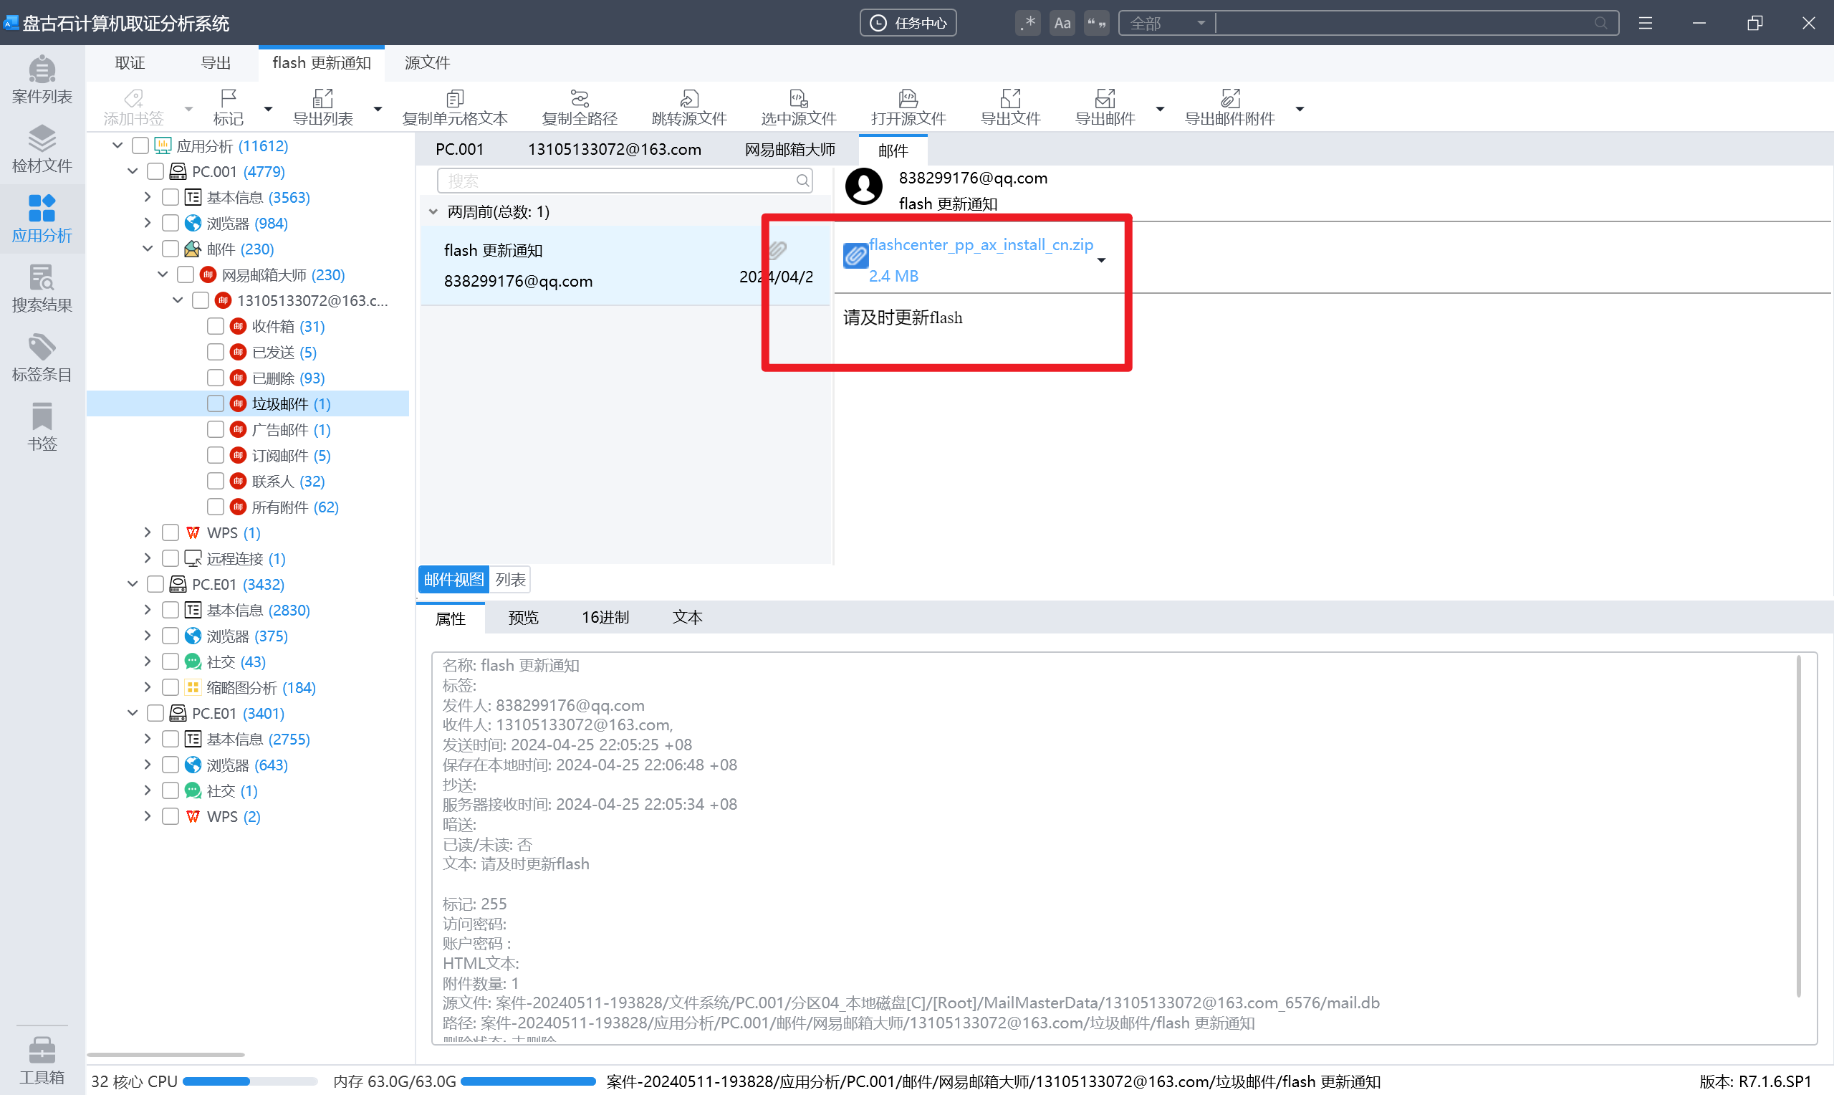Check the 所有附件 (62) checkbox
Image resolution: width=1834 pixels, height=1095 pixels.
coord(216,507)
